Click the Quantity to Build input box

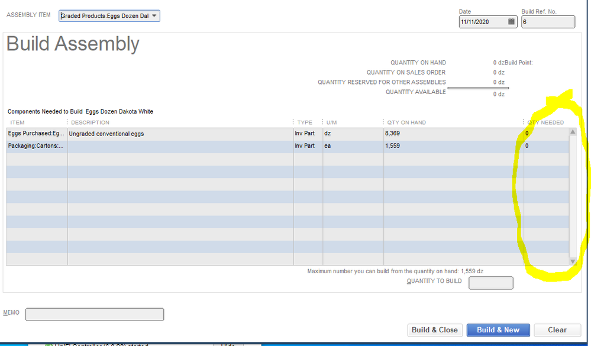(x=491, y=283)
